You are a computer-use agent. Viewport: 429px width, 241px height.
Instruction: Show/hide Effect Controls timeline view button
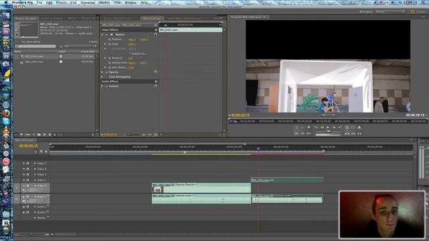coord(156,25)
